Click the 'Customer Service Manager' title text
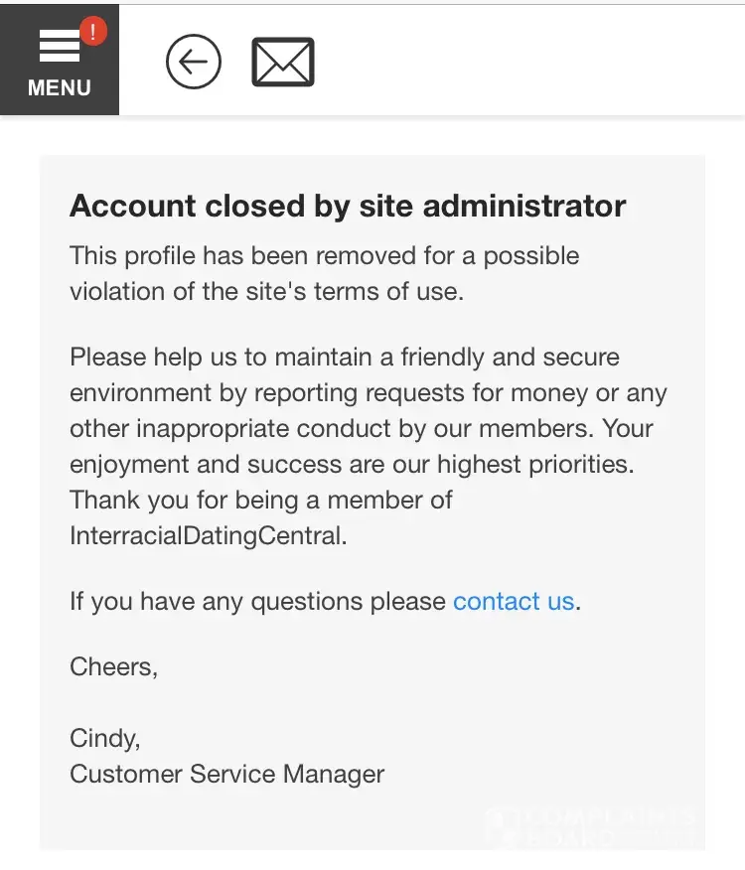The height and width of the screenshot is (870, 745). [226, 774]
